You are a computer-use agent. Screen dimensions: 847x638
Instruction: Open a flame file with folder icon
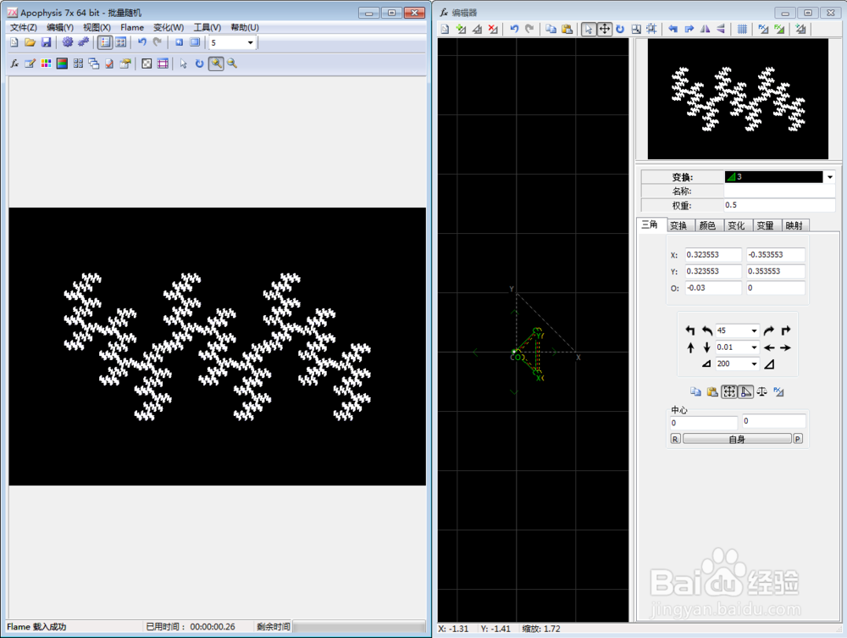(30, 42)
